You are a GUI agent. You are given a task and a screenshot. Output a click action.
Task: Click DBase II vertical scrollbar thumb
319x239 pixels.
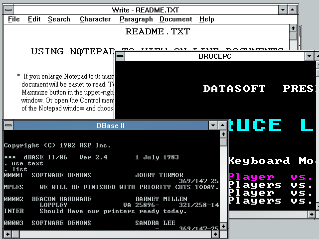point(223,142)
